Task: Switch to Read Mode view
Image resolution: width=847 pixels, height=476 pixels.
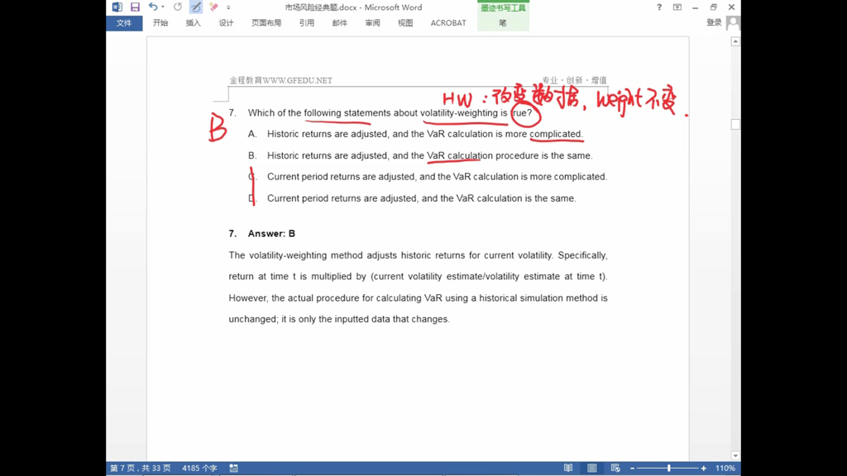Action: [x=568, y=468]
